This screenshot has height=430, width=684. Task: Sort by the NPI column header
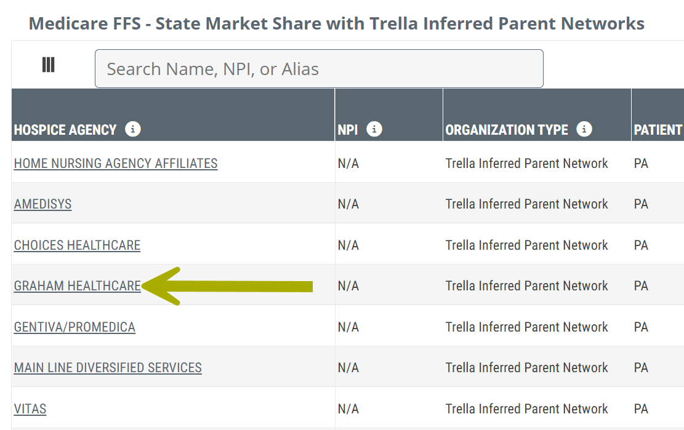pos(348,130)
